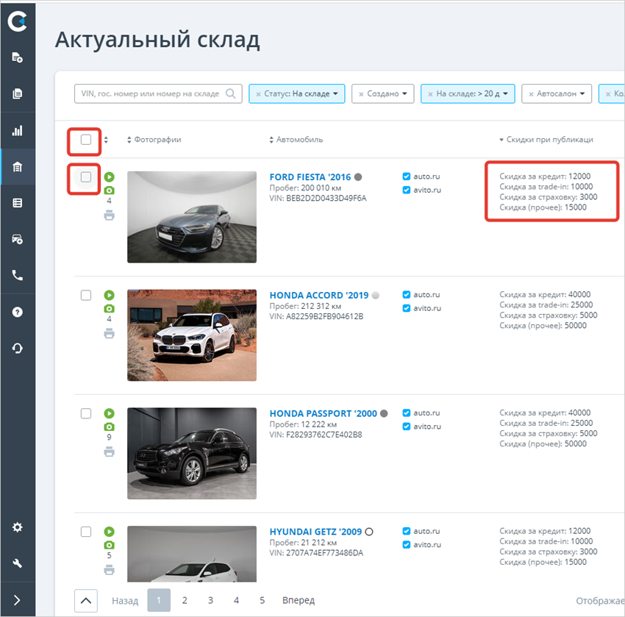Open the warehouse building sidebar icon
Screen dimensions: 625x617
point(17,167)
